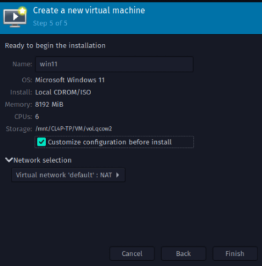Uncheck Customize configuration before install checkbox
262x266 pixels.
[41, 142]
